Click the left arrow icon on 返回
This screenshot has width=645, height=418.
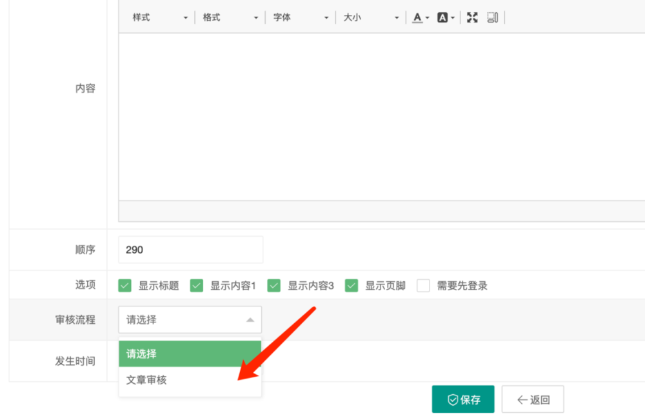click(522, 400)
